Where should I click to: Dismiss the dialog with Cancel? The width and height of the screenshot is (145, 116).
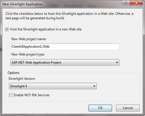(128, 108)
